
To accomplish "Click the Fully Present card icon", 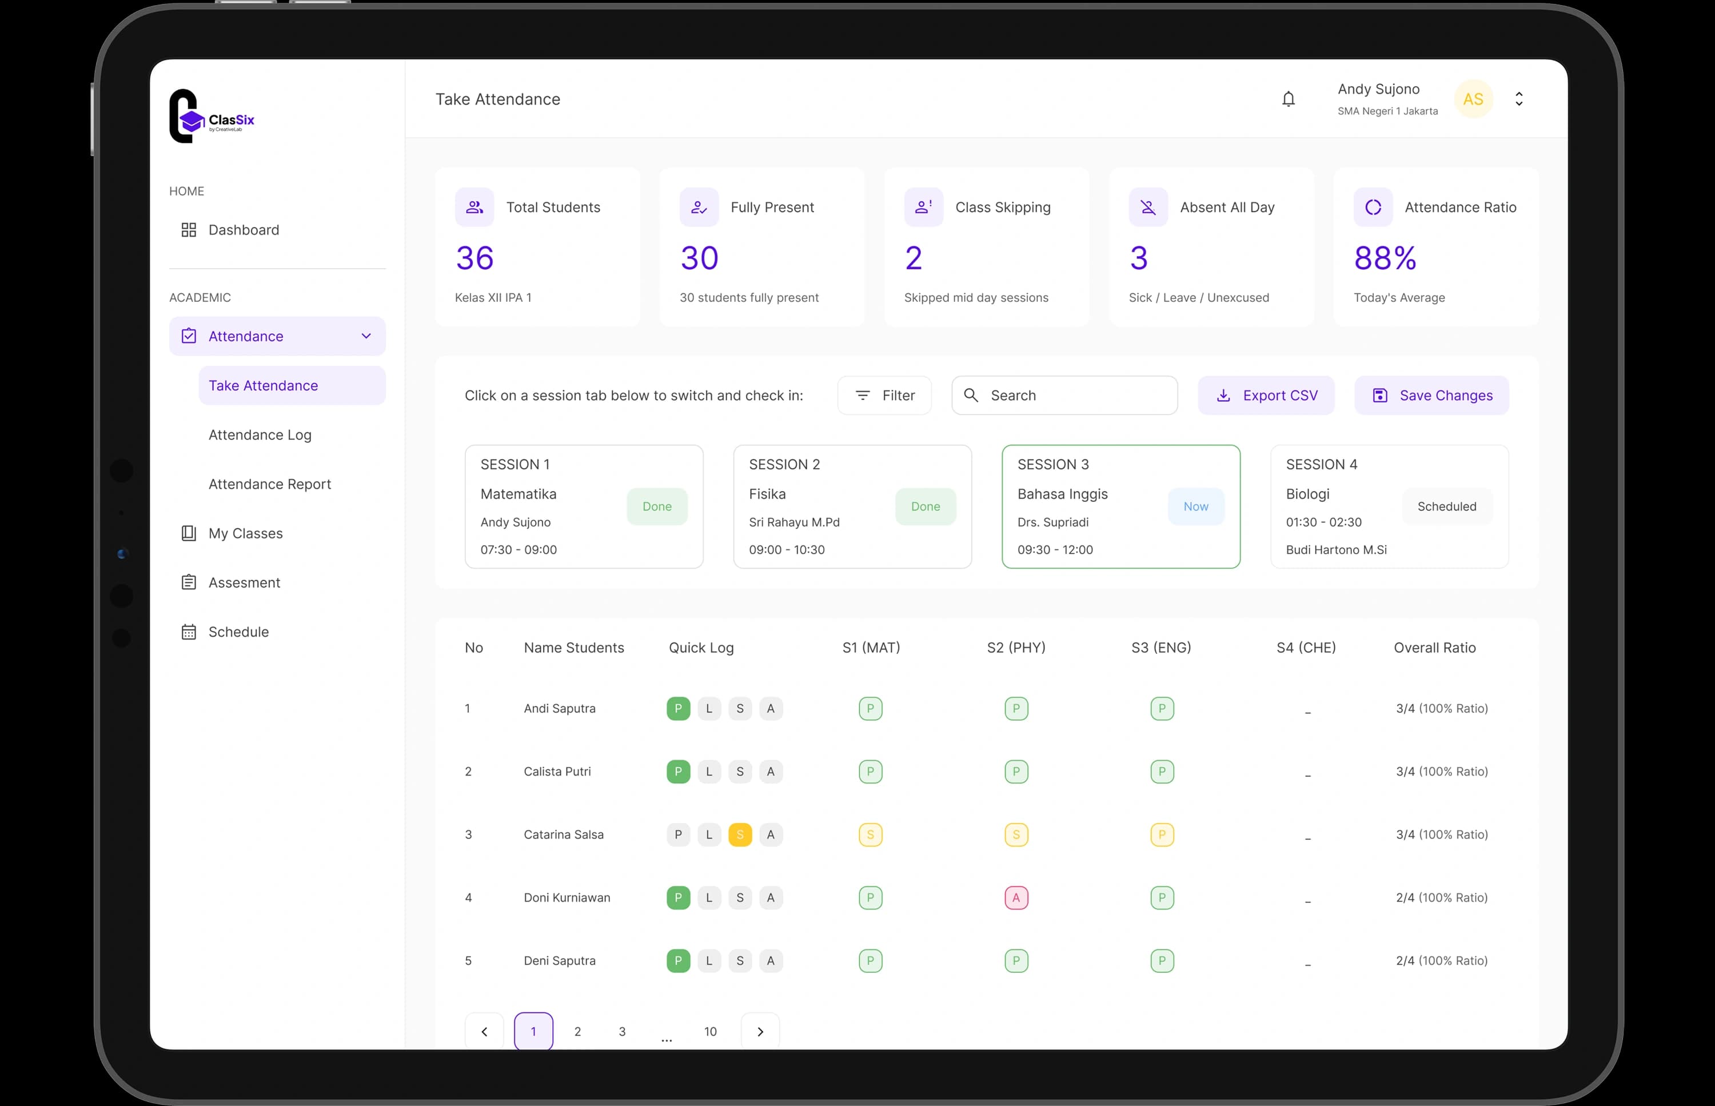I will (x=699, y=207).
